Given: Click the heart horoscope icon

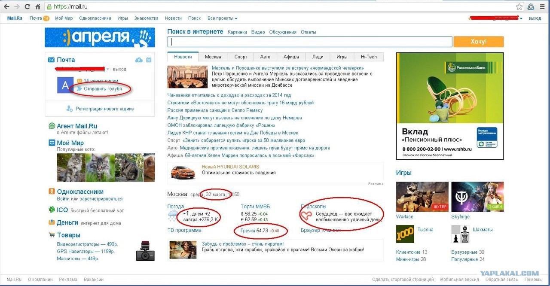Looking at the screenshot, I should click(x=307, y=216).
